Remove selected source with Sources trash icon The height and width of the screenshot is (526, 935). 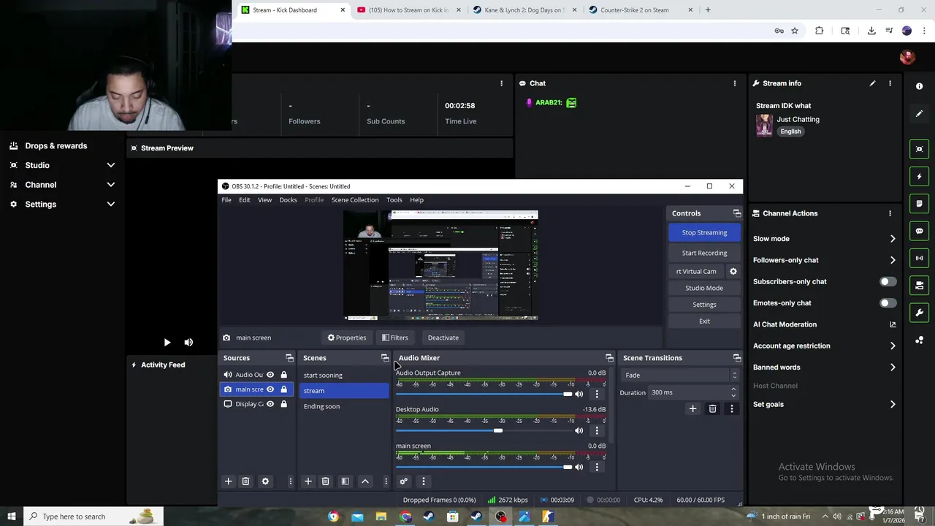point(245,481)
